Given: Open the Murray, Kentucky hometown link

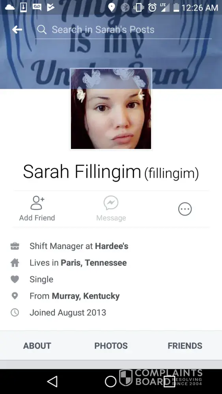Looking at the screenshot, I should (x=86, y=296).
